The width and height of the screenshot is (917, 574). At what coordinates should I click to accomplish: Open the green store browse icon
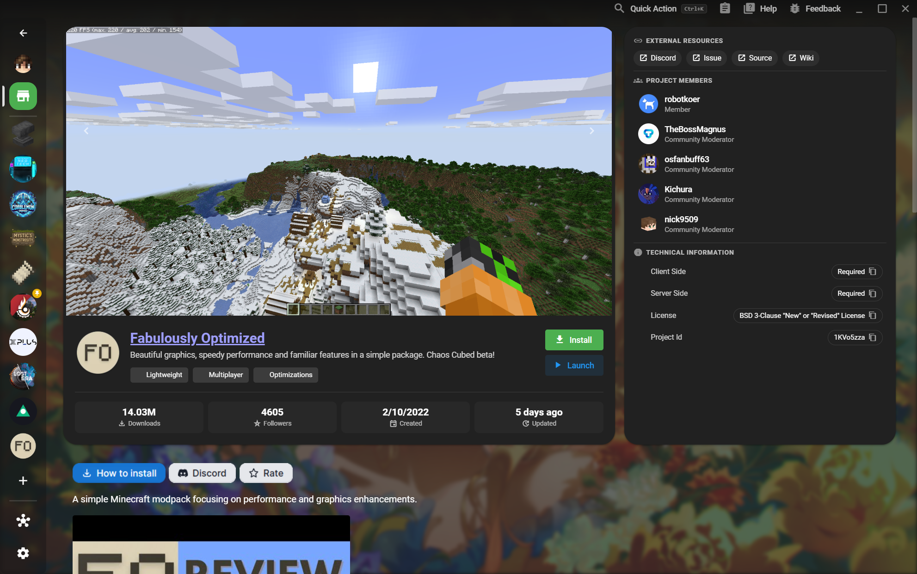tap(23, 96)
